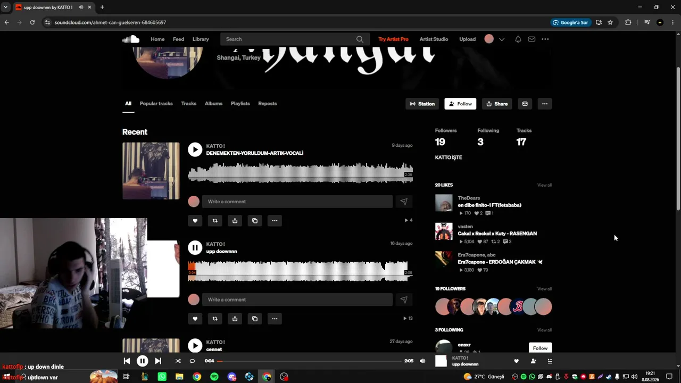The width and height of the screenshot is (681, 383).
Task: Open more options for DENEMEKTEN-YORULDUM-ARTIK-VOCALİ
Action: click(x=275, y=220)
